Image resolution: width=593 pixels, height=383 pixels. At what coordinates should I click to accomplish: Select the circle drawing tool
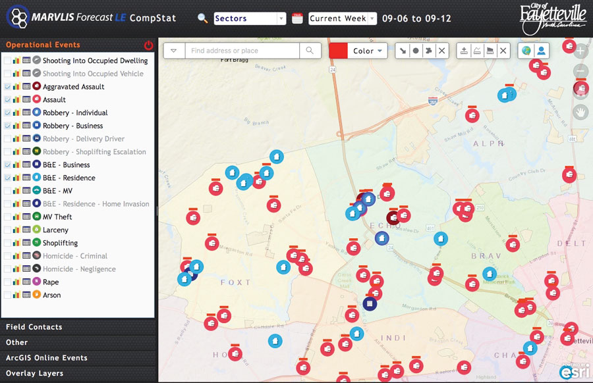(416, 51)
